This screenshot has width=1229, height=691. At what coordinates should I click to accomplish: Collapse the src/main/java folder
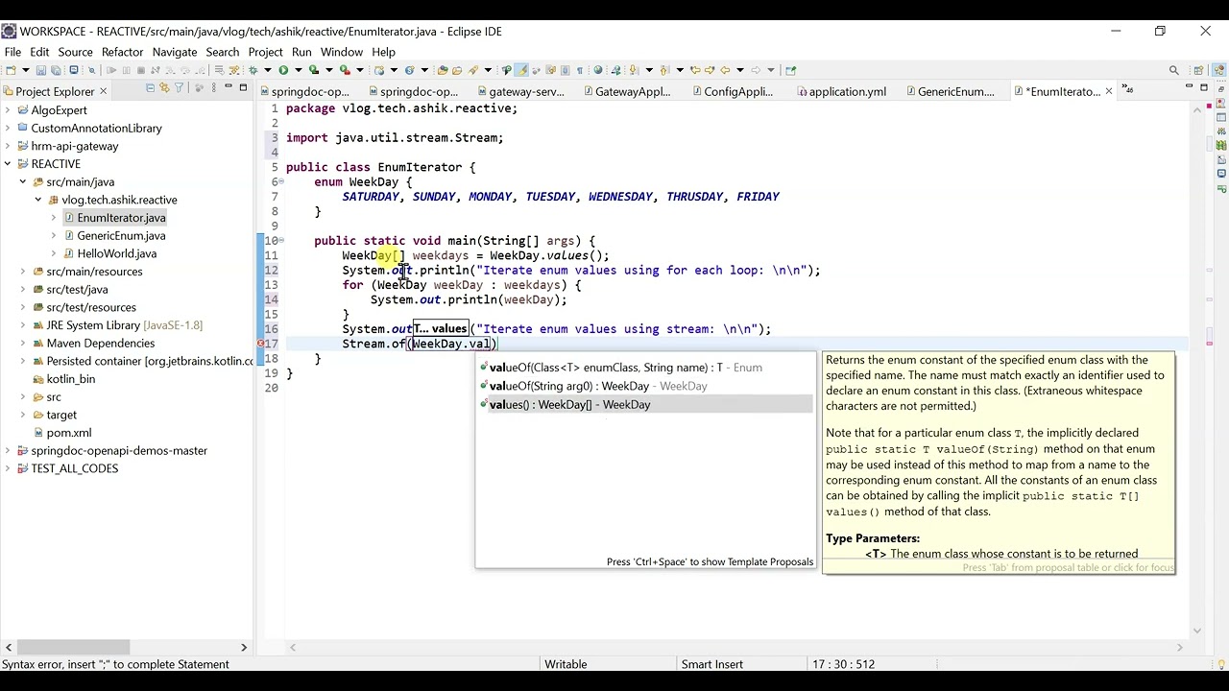pos(23,181)
